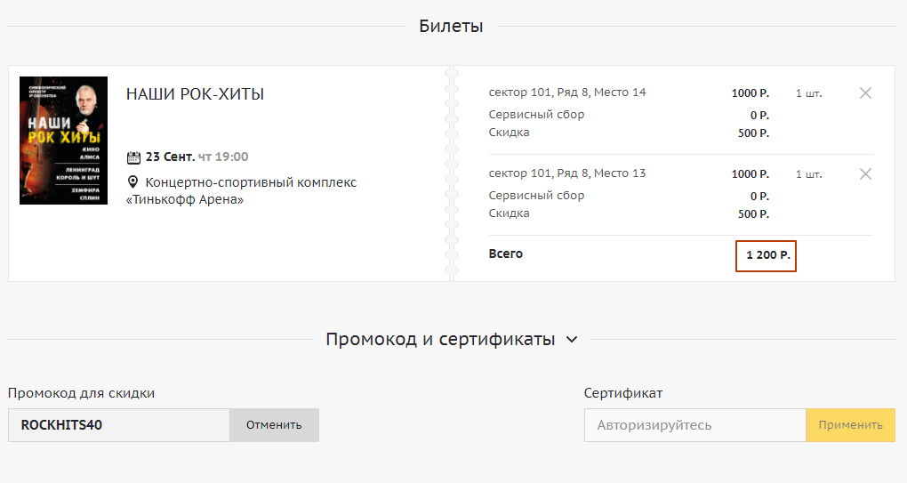This screenshot has width=907, height=483.
Task: Click the calendar icon beside event date
Action: [134, 157]
